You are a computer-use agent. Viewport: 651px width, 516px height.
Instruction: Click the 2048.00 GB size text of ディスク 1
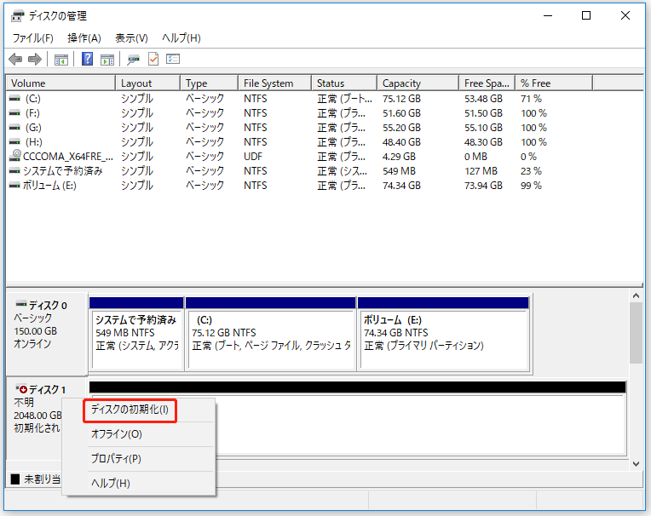[37, 416]
